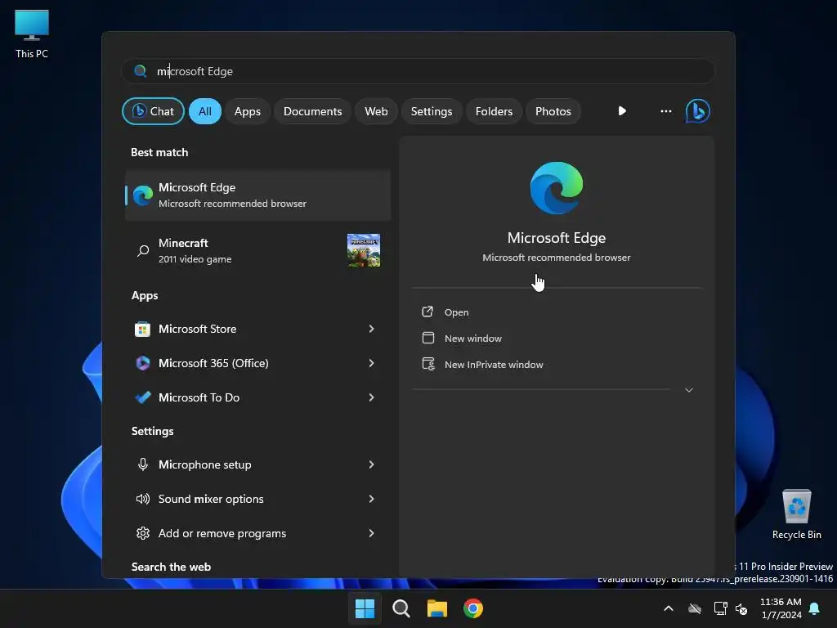Expand the Microsoft Store result arrow
837x628 pixels.
click(x=372, y=329)
